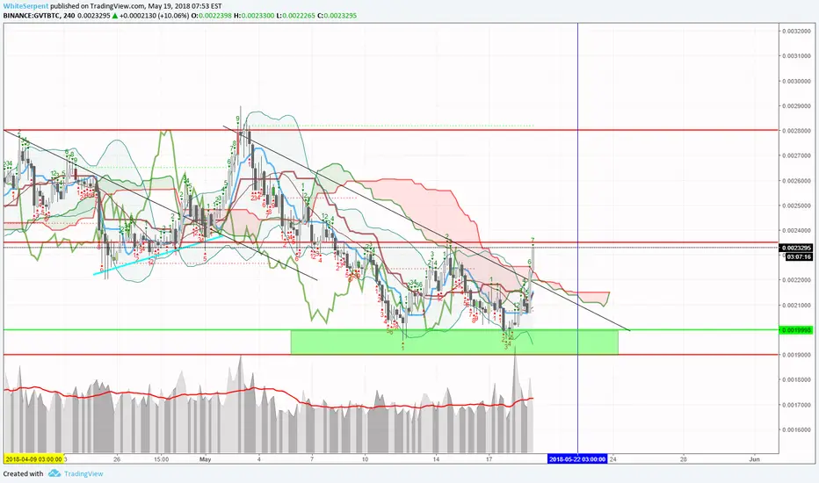819x483 pixels.
Task: Open the TradingView text link at bottom
Action: (83, 473)
